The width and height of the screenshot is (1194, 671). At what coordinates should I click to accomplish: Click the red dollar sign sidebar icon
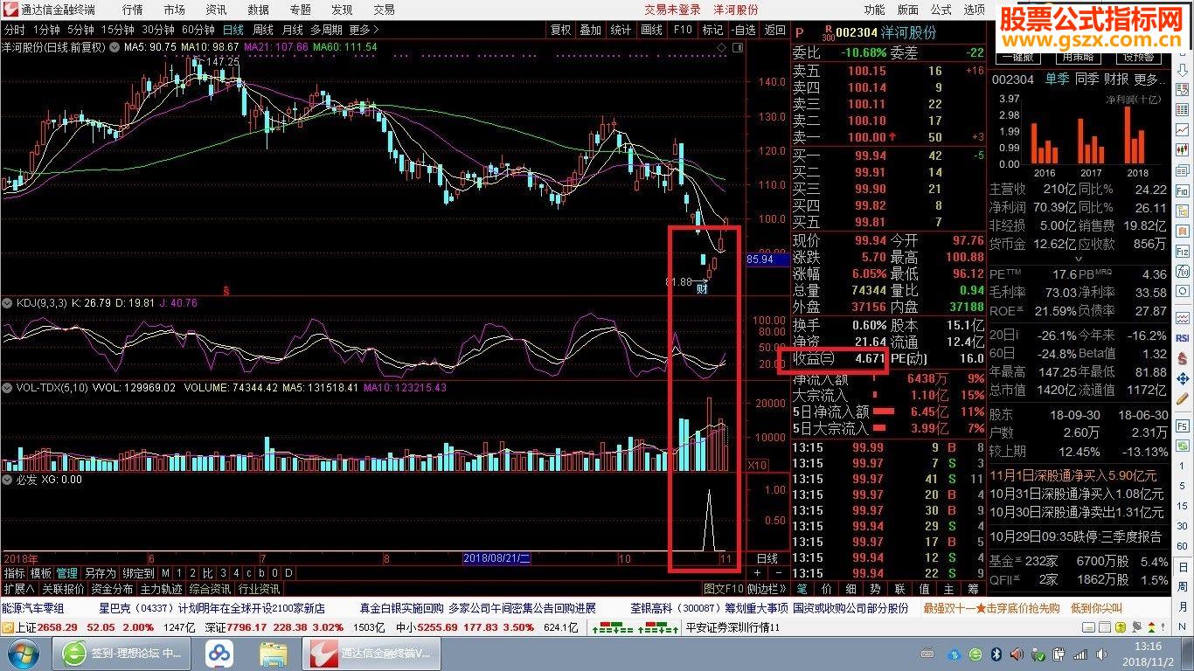[x=1183, y=357]
